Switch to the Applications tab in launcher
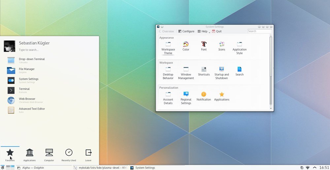The image size is (330, 170). [29, 155]
